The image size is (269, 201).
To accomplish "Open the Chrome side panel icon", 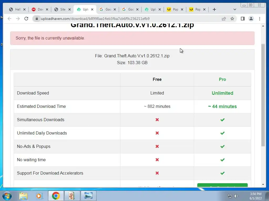I will (242, 19).
